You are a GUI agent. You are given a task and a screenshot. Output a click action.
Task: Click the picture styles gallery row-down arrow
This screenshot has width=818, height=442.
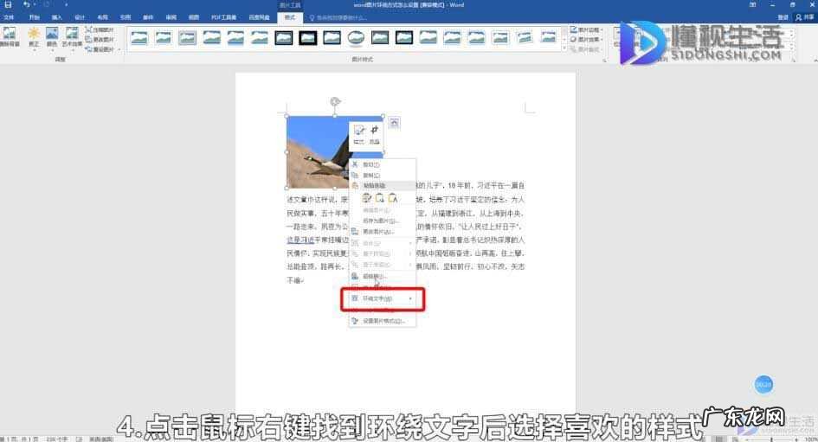coord(564,40)
